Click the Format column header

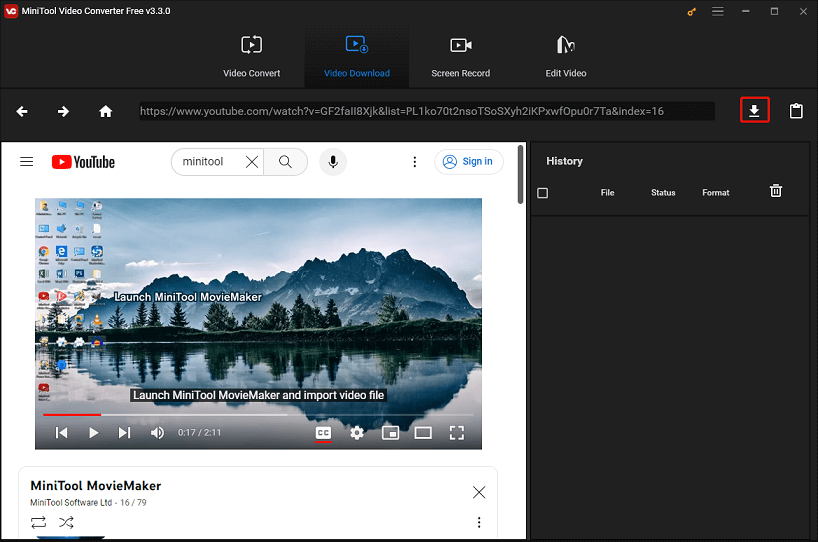point(716,193)
